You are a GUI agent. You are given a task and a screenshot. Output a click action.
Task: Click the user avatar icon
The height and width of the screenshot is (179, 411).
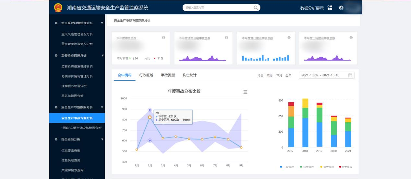(x=341, y=8)
